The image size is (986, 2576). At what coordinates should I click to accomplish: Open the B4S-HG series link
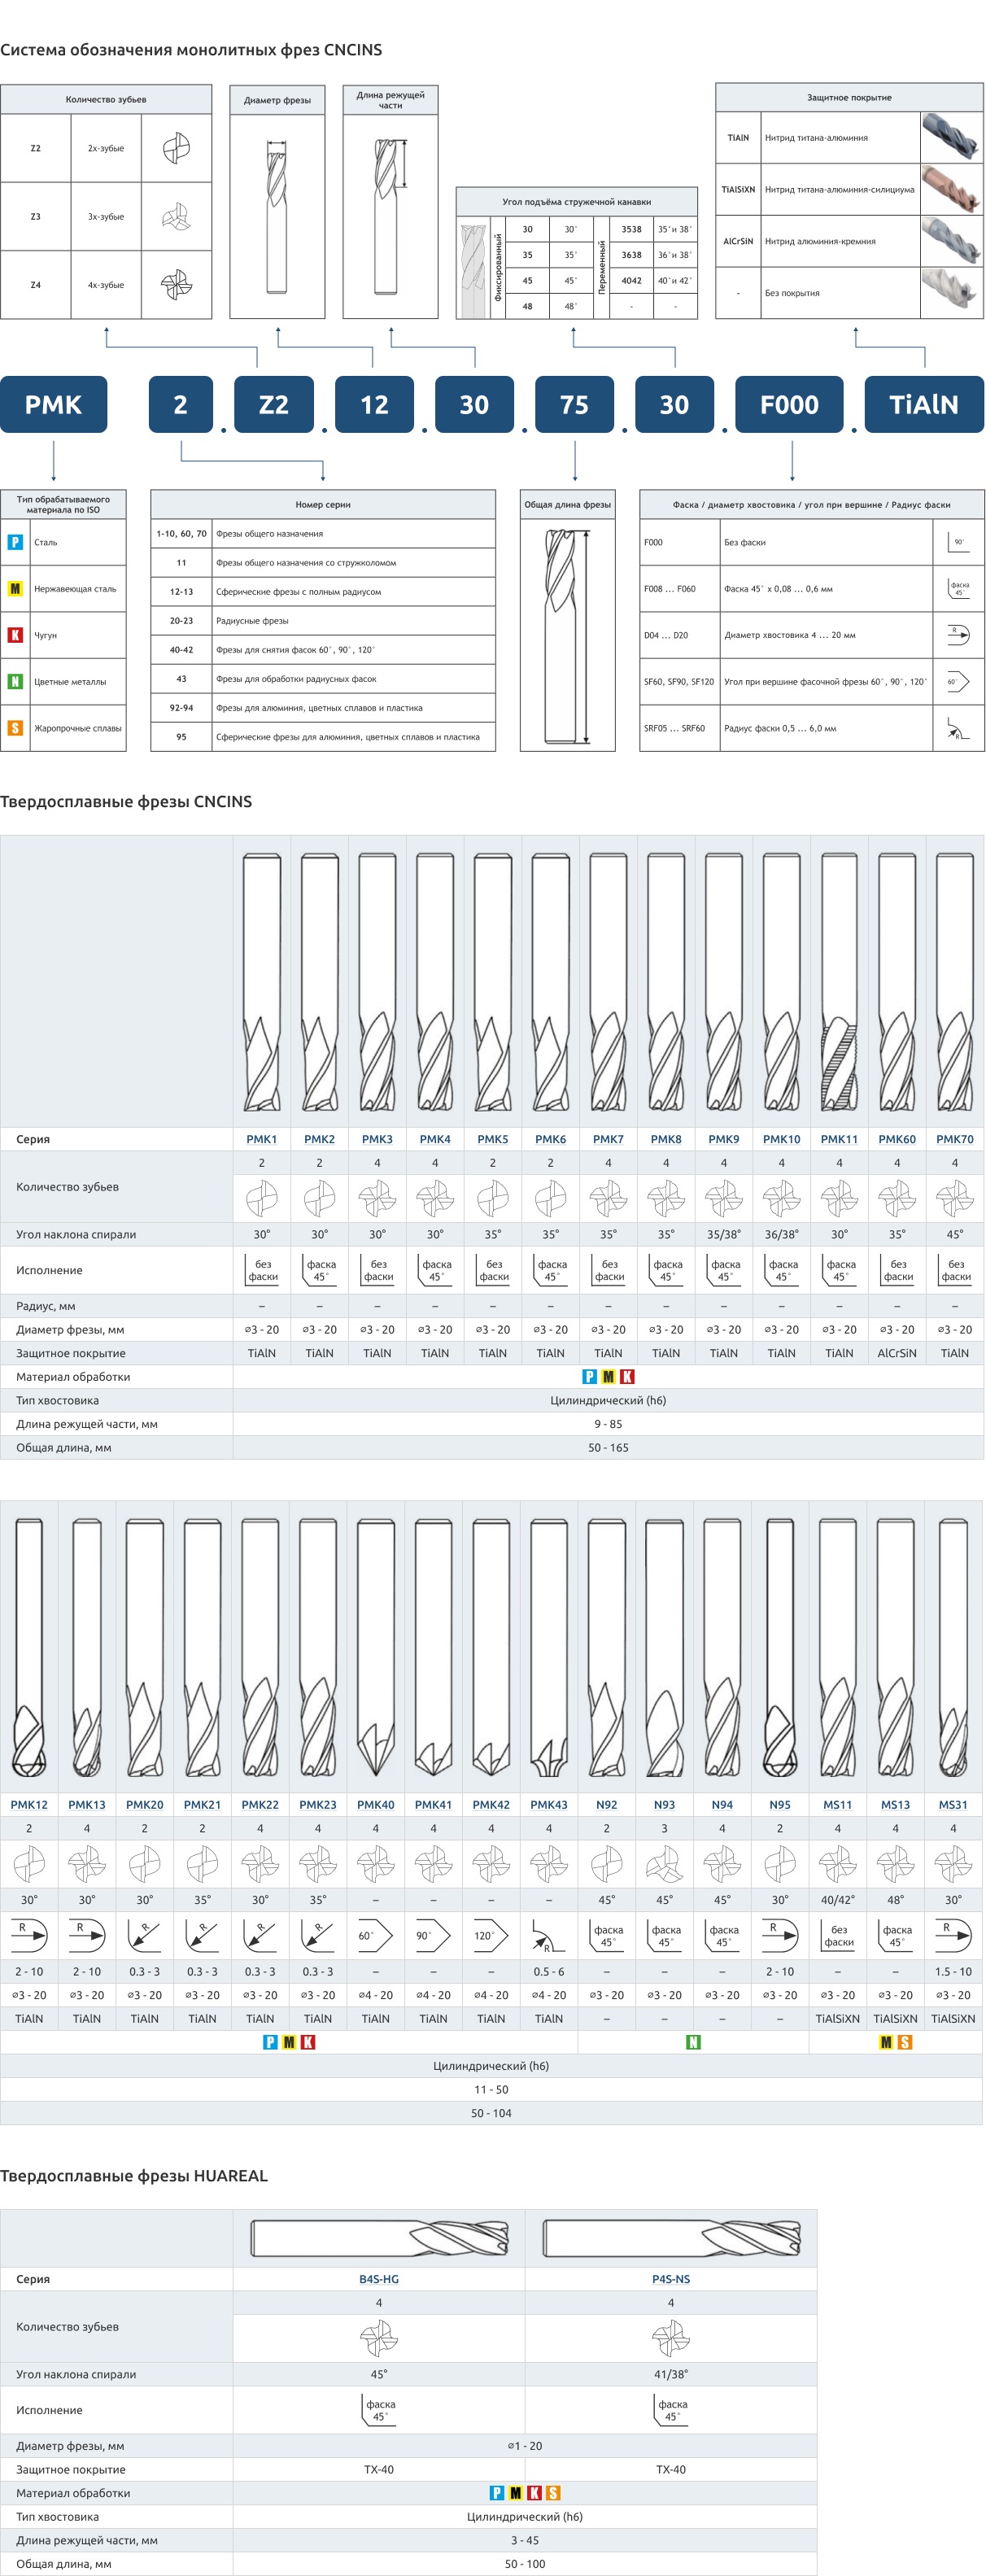click(379, 2279)
